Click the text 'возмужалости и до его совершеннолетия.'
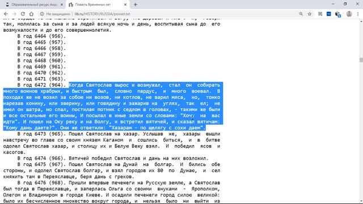The image size is (363, 204). point(57,30)
